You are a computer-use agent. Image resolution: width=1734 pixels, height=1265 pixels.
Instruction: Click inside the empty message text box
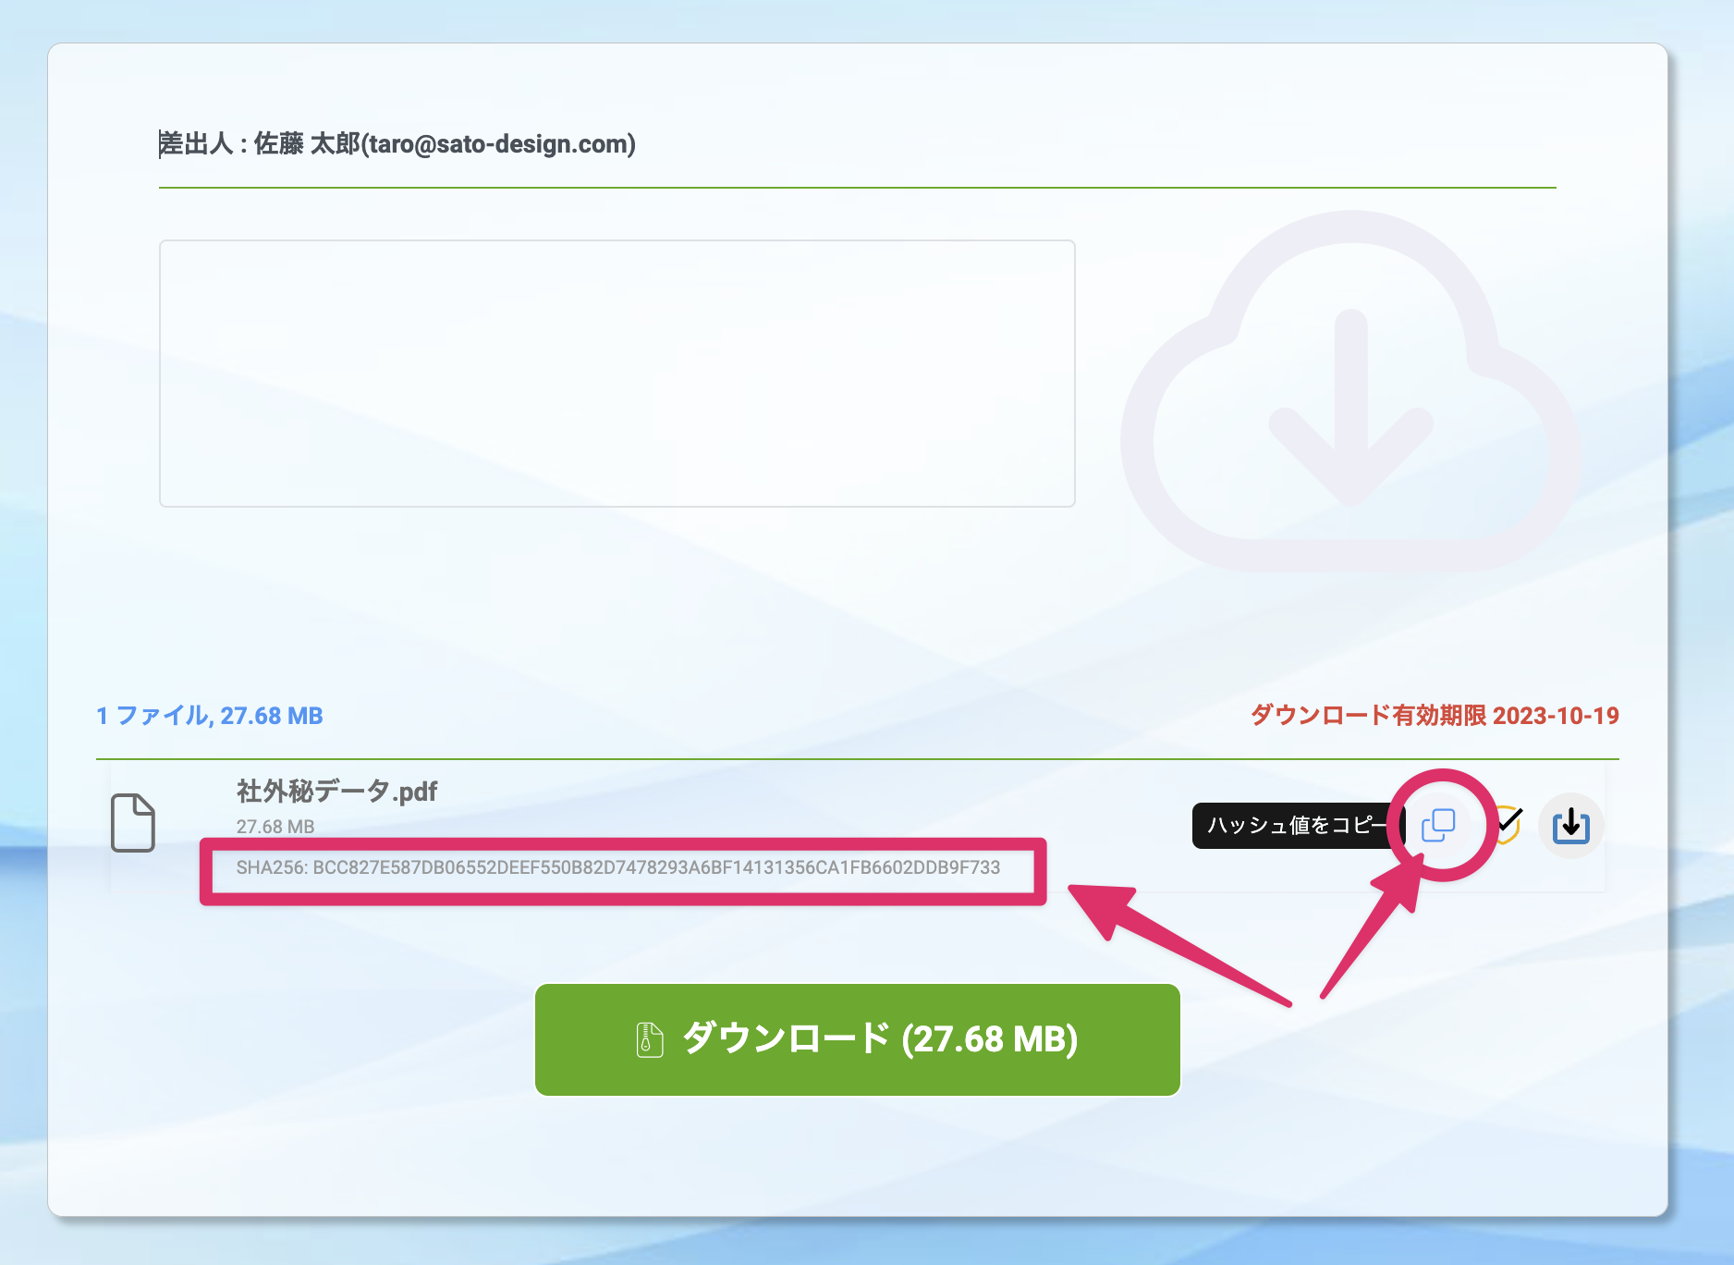(x=617, y=371)
